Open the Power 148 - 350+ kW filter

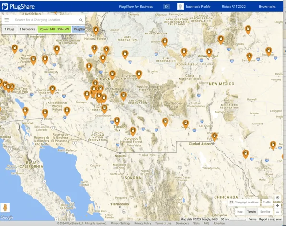coord(54,29)
